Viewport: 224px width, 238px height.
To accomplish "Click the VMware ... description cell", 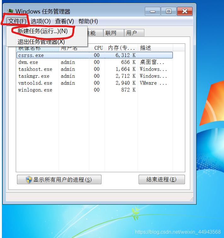I will coord(153,83).
